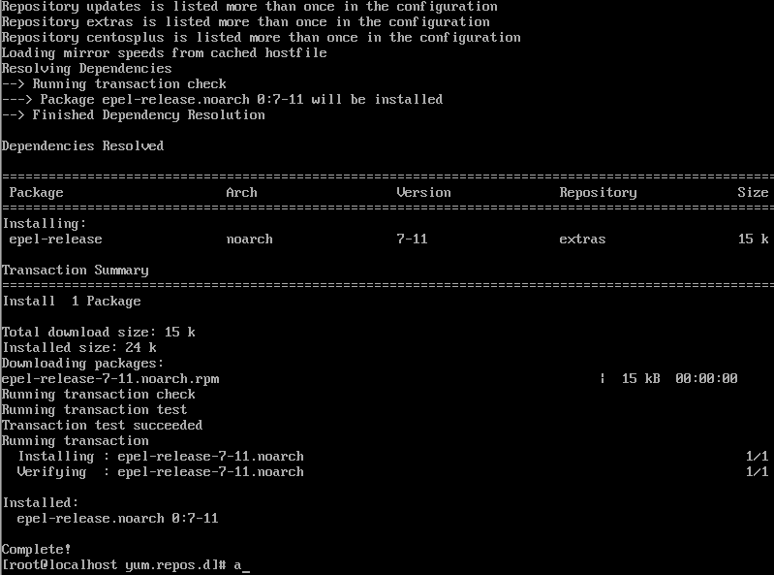
Task: Click 'epel-release-7-11.noarch.rpm' filename
Action: pyautogui.click(x=110, y=379)
